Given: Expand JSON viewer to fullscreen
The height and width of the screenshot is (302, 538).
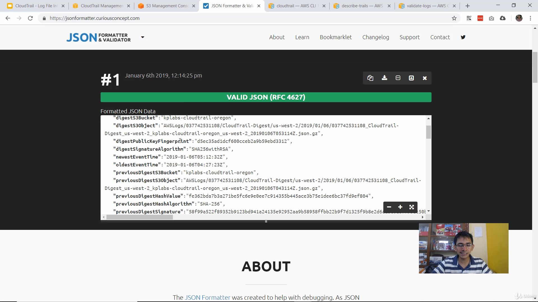Looking at the screenshot, I should (412, 207).
